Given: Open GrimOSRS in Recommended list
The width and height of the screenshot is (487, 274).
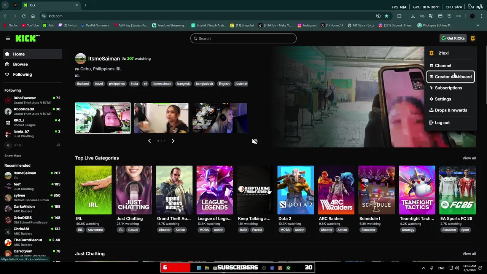Looking at the screenshot, I should pos(32,220).
